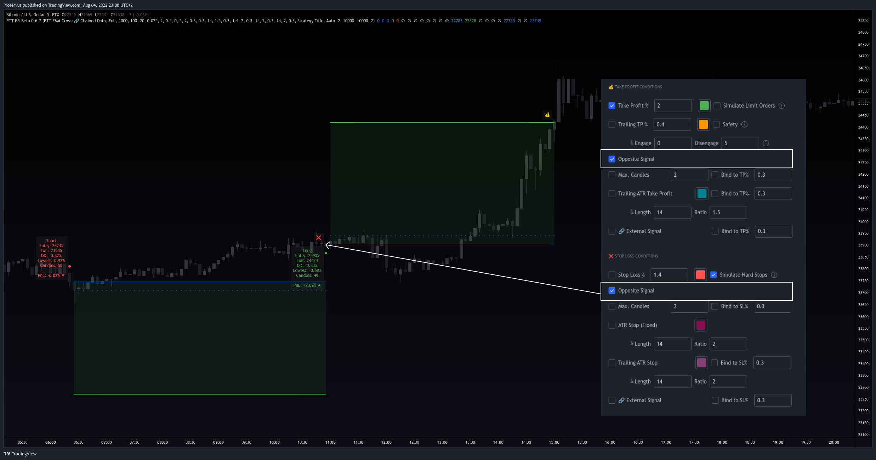Toggle the Take Profit % checkbox

pos(612,106)
